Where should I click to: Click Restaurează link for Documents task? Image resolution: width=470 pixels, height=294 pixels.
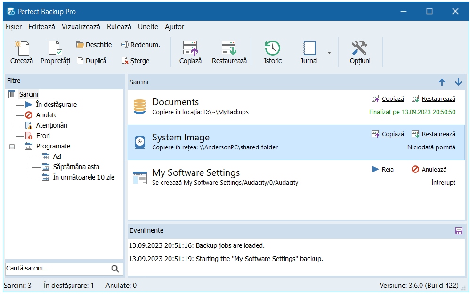coord(438,99)
